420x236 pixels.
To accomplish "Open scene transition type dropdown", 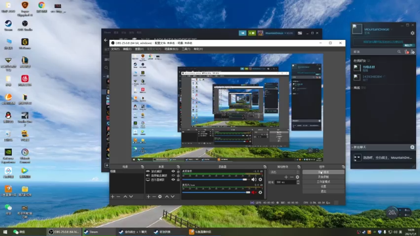I will [284, 172].
